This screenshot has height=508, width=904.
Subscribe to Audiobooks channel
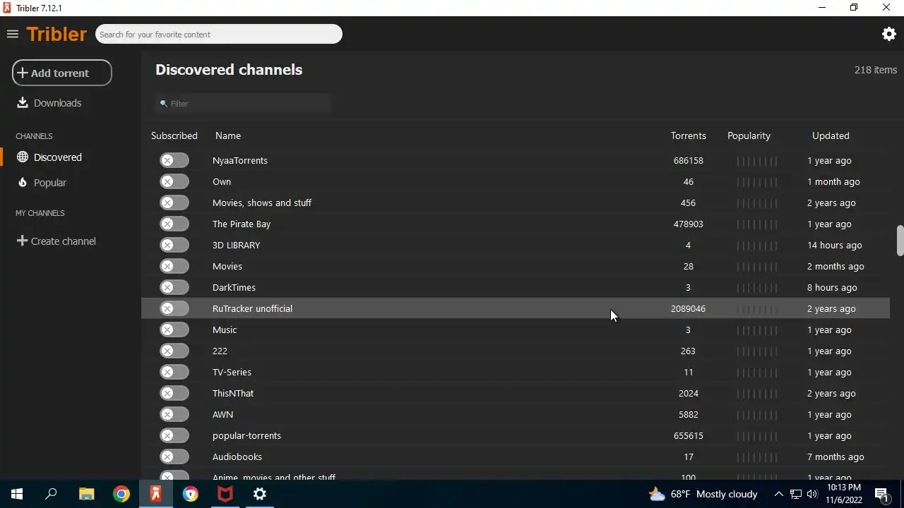point(174,456)
